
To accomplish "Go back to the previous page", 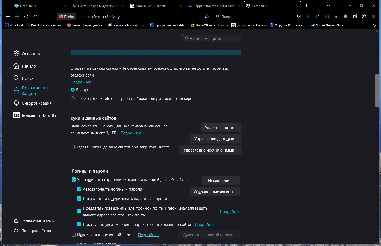I will [8, 17].
